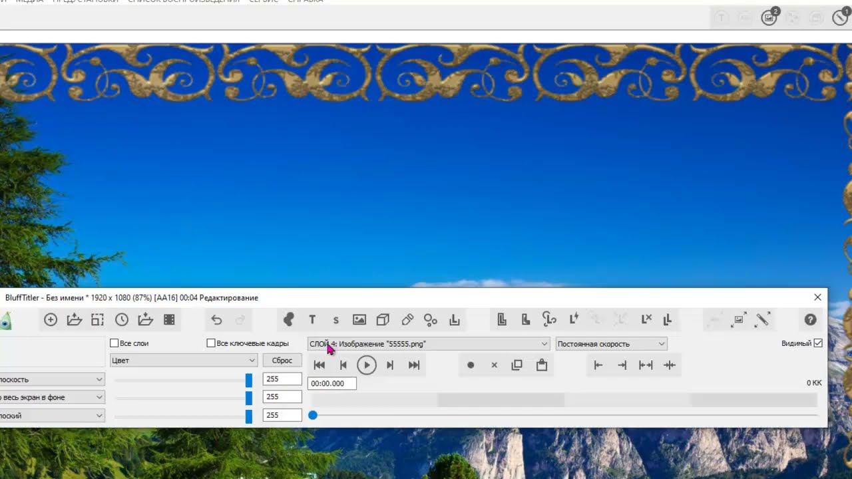
Task: Click the second 255 value field
Action: 282,397
